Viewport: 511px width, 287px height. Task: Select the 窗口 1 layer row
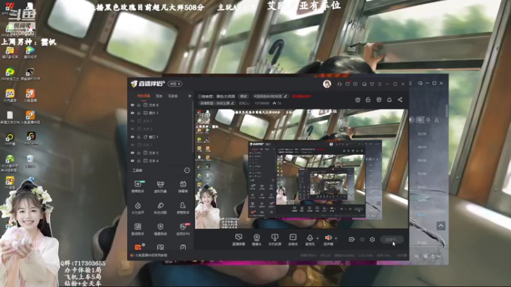point(161,137)
